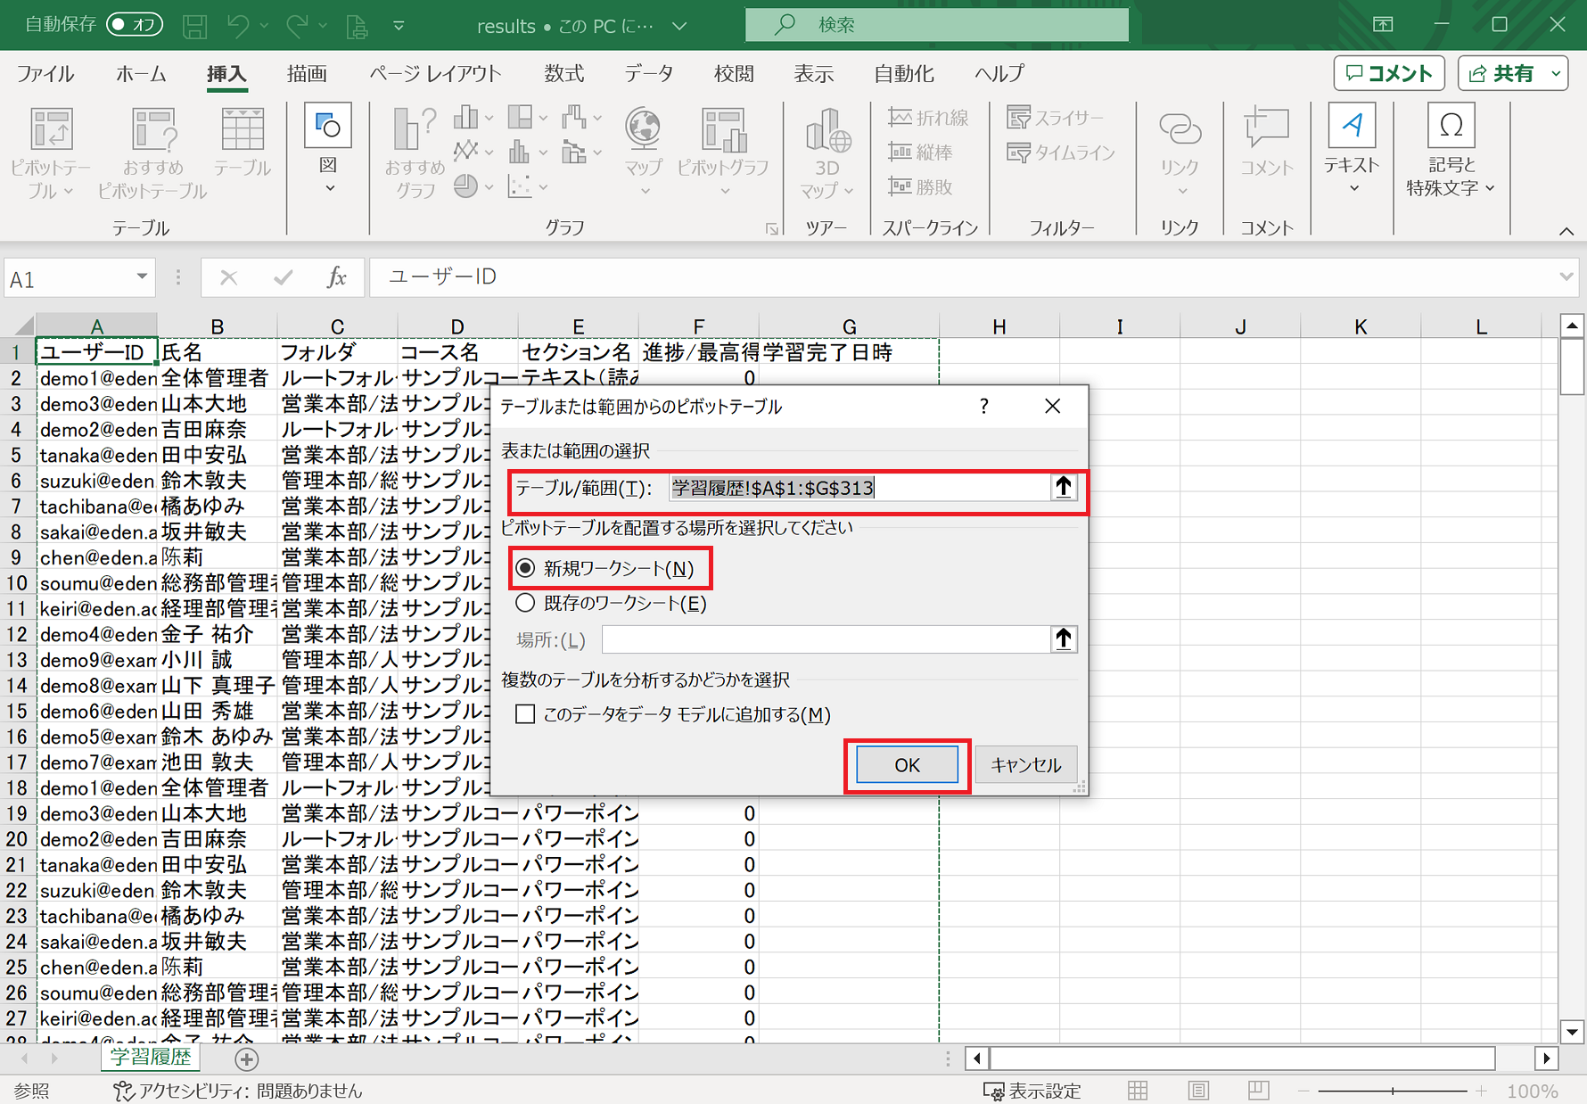This screenshot has width=1587, height=1104.
Task: Check このデータをデータ モデルに追加する checkbox
Action: click(x=525, y=714)
